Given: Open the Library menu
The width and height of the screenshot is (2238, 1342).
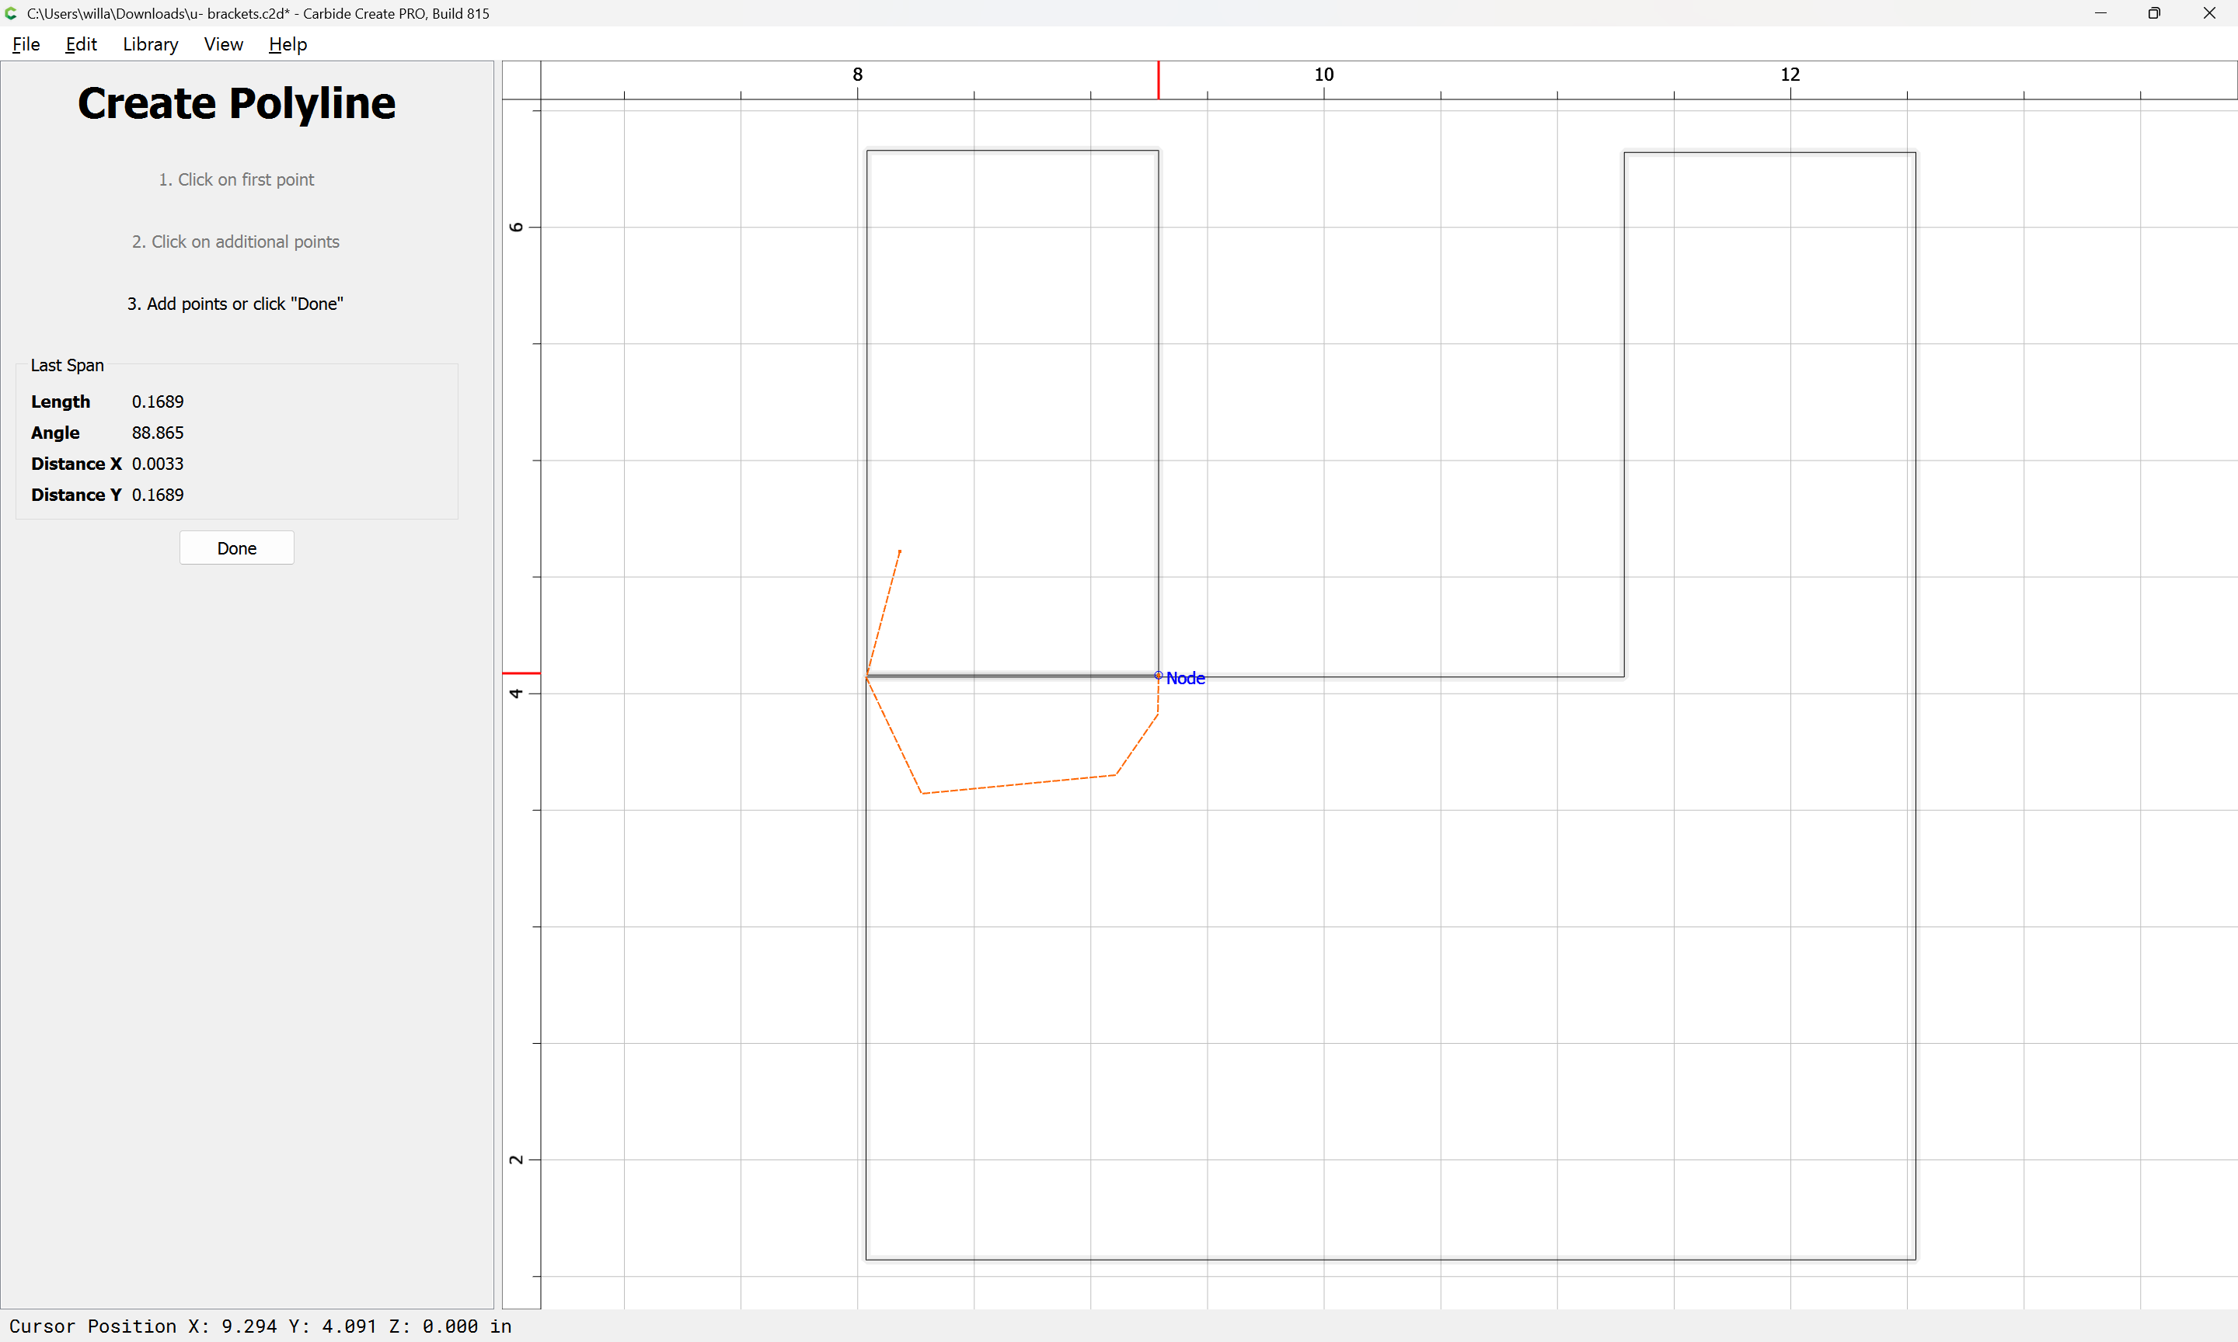Looking at the screenshot, I should [150, 44].
